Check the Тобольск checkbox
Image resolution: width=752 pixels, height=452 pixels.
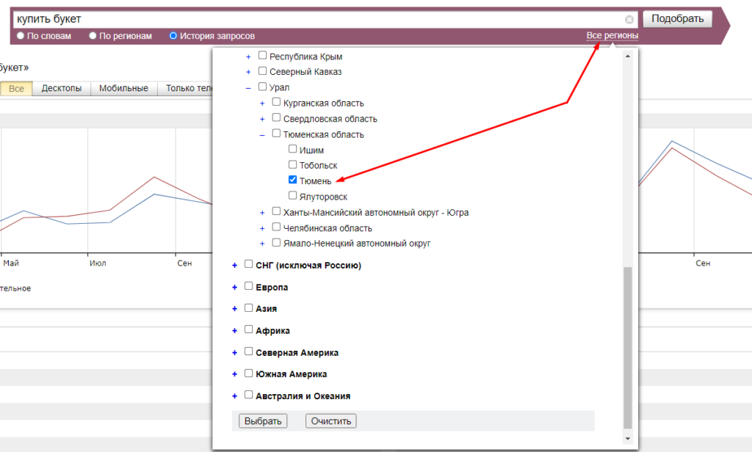click(x=293, y=165)
